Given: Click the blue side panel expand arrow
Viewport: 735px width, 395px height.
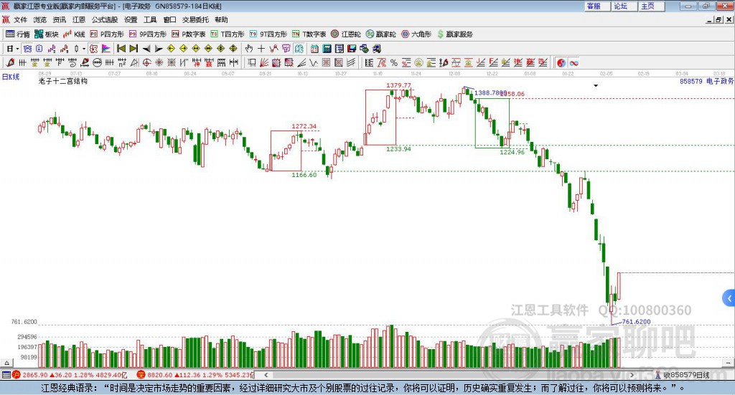Looking at the screenshot, I should point(729,298).
